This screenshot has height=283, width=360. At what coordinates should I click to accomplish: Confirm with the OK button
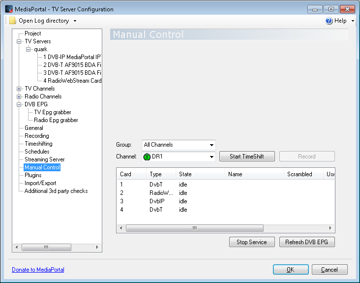(291, 269)
